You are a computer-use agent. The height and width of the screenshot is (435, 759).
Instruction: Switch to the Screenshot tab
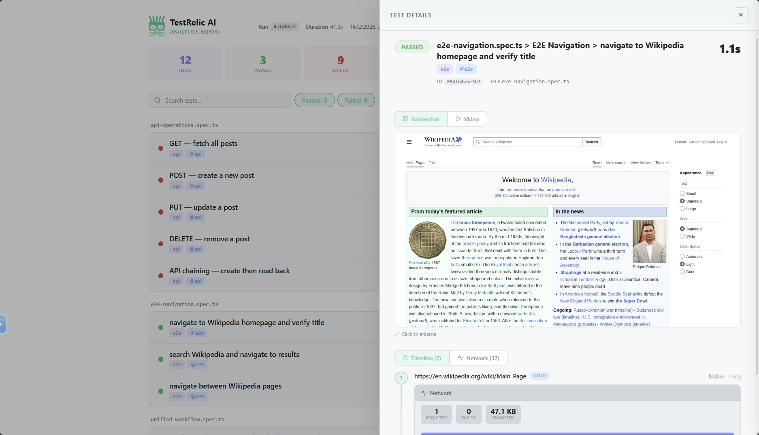point(421,119)
